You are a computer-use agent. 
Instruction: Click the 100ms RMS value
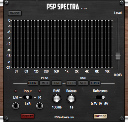pyautogui.click(x=57, y=107)
